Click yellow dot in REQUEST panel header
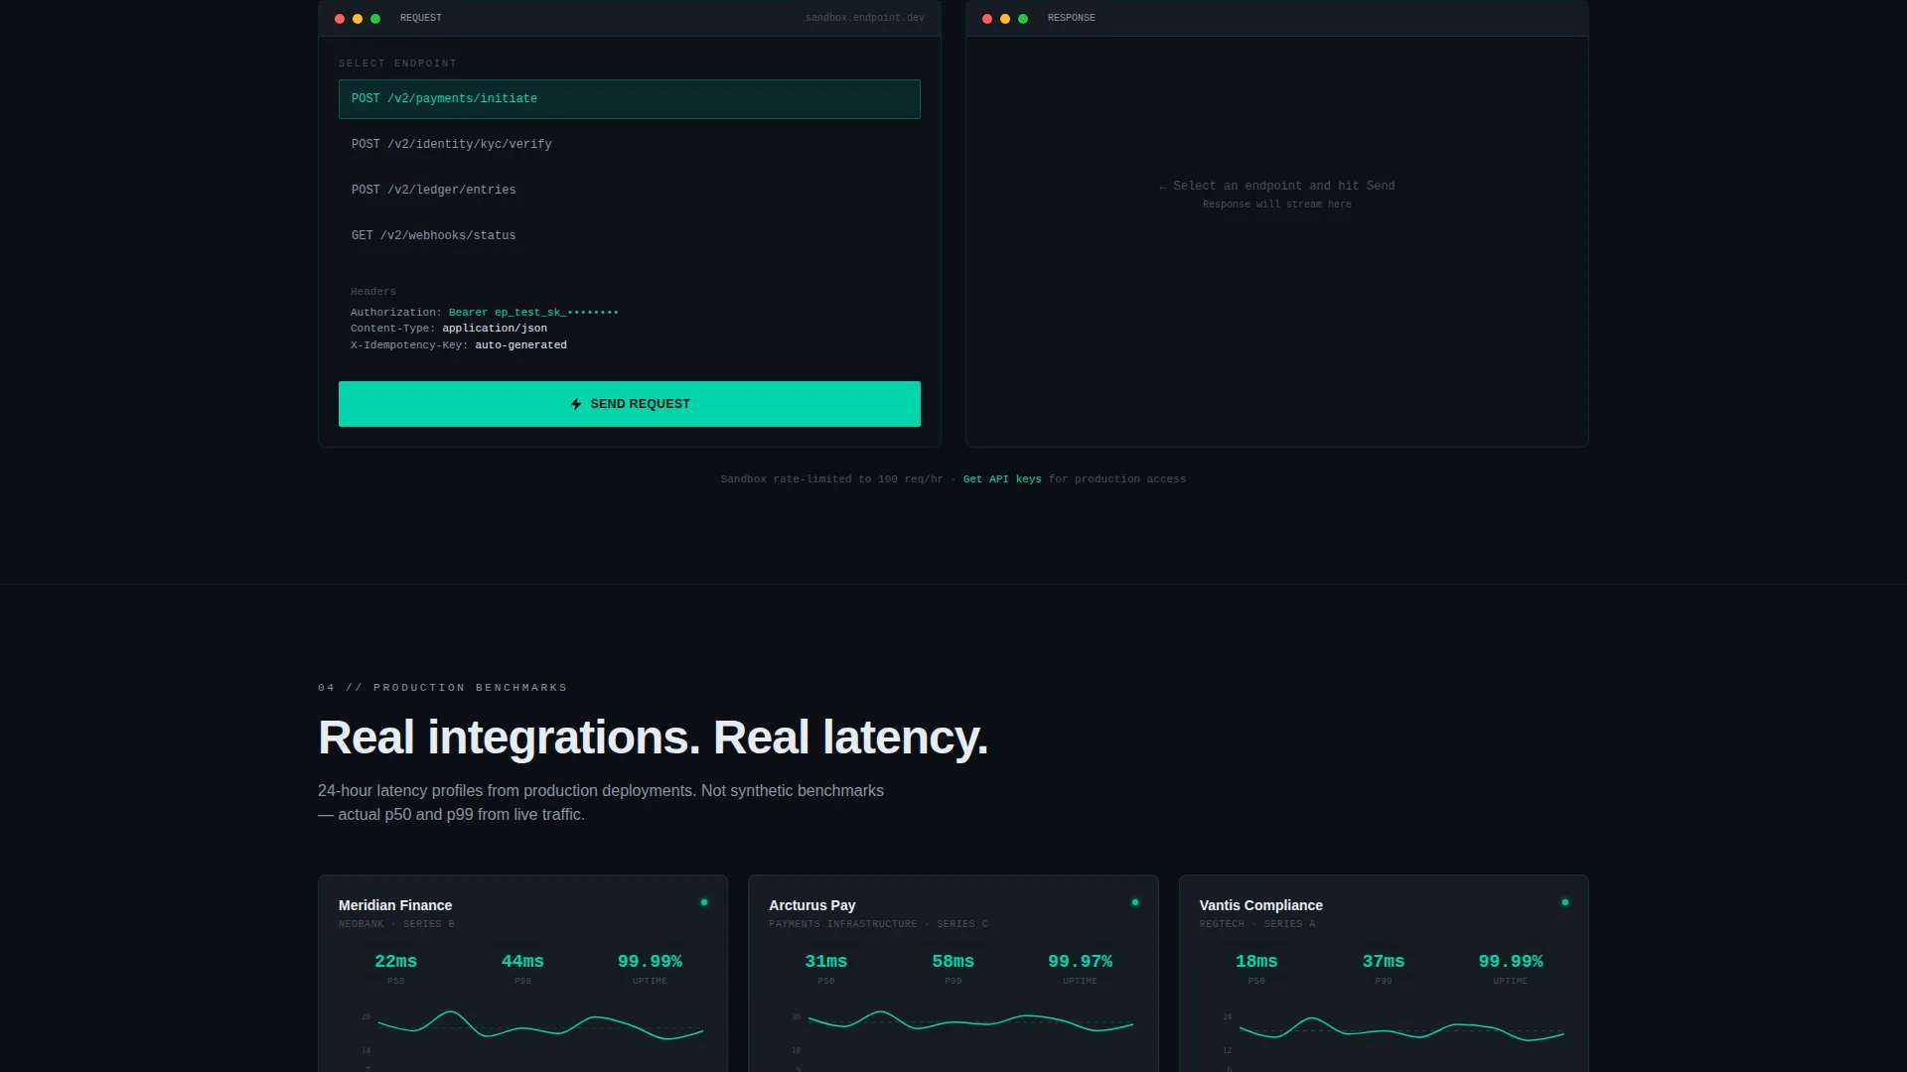Screen dimensions: 1907x1072 point(358,19)
